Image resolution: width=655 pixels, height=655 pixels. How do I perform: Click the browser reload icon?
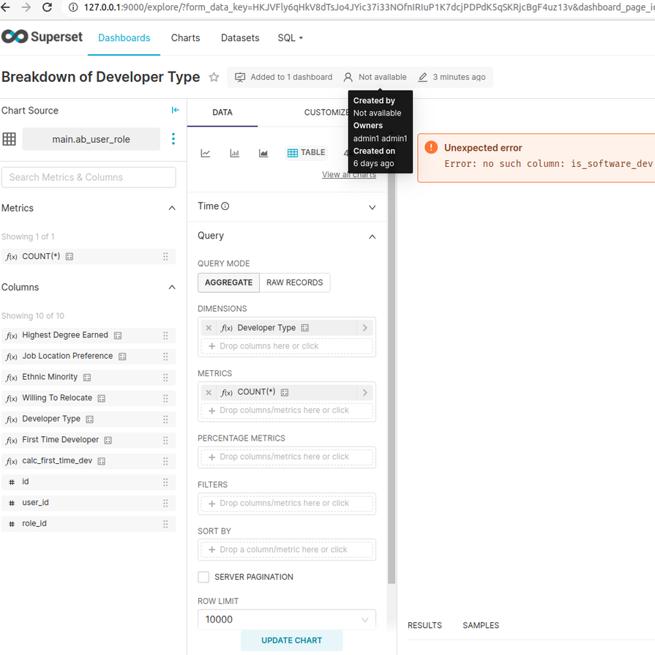[47, 7]
